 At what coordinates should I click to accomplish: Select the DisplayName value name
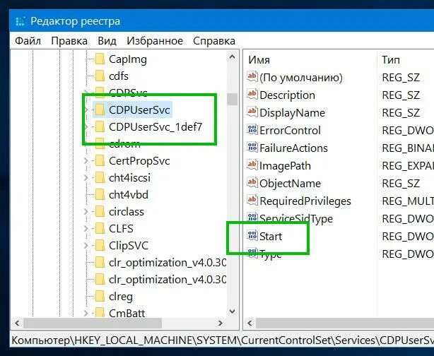point(292,112)
